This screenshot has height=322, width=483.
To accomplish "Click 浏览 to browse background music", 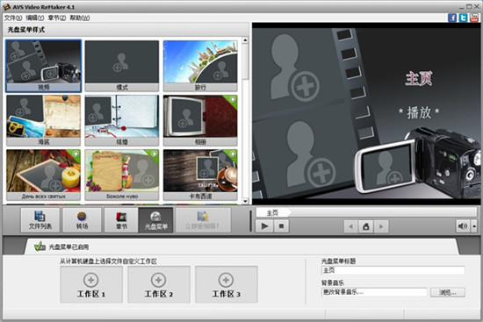I will tap(448, 292).
